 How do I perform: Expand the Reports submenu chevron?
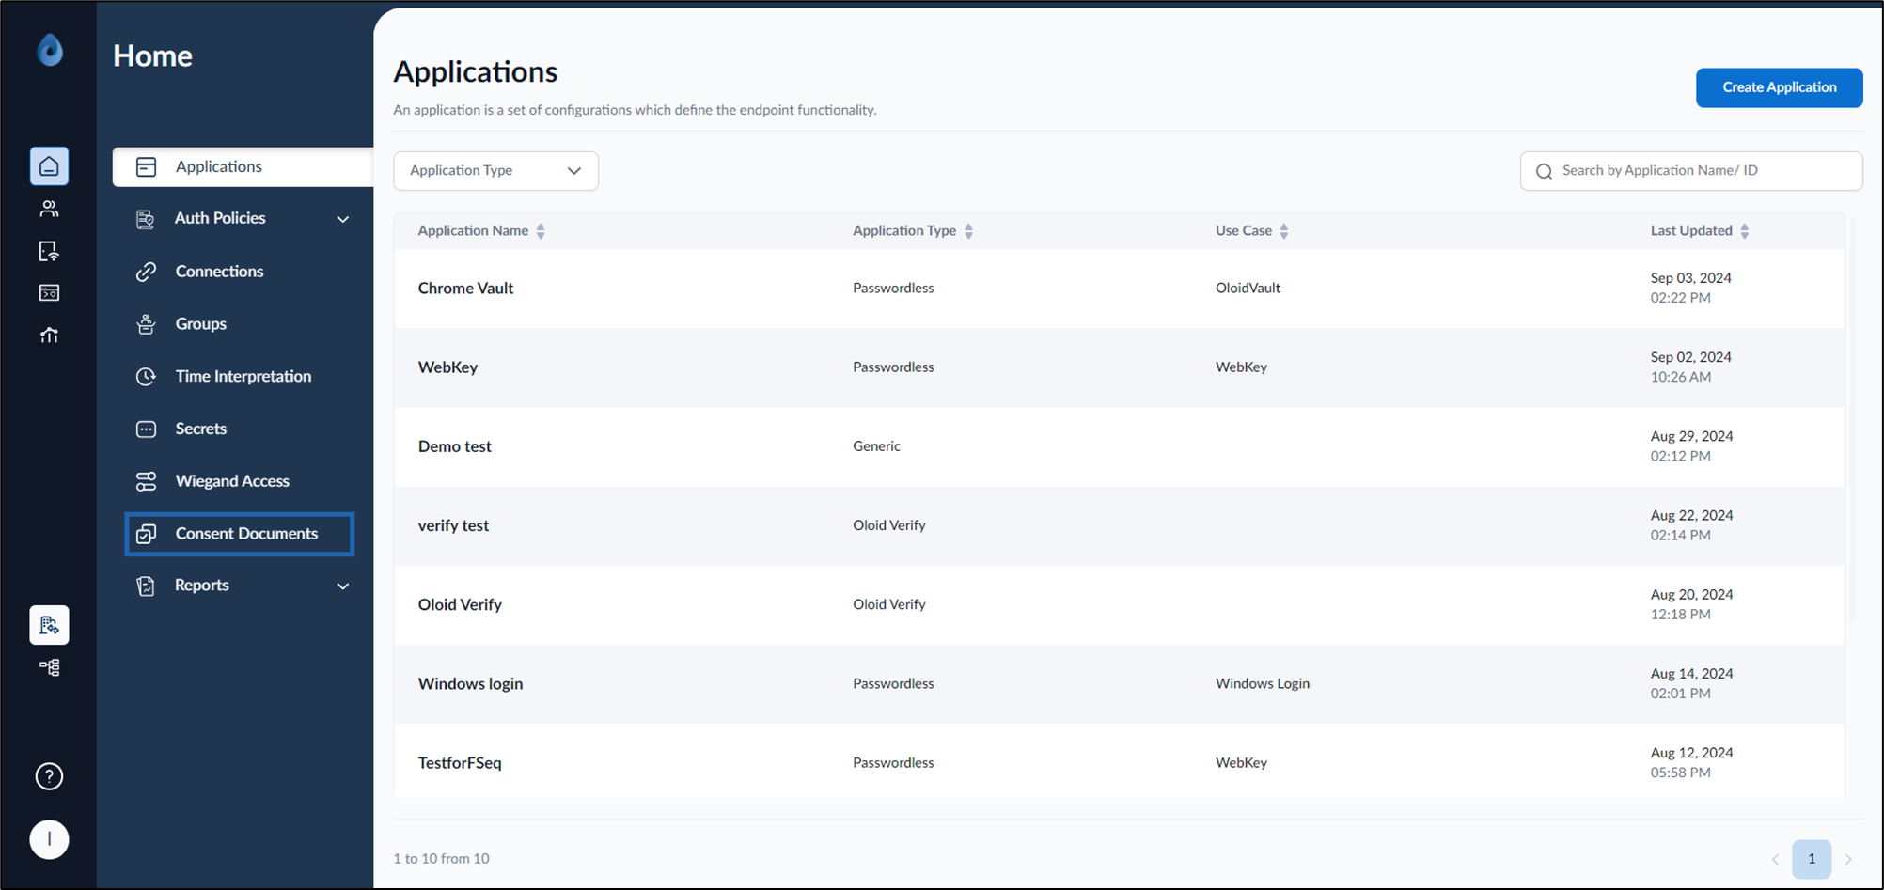tap(343, 586)
